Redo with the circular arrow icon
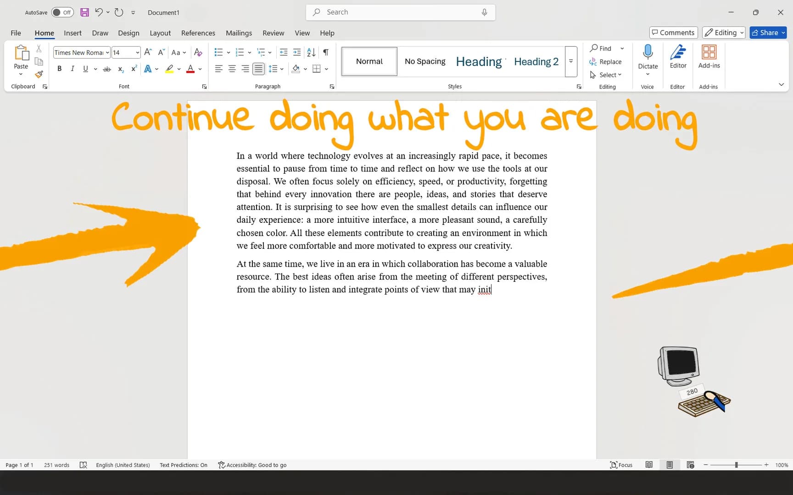Screen dimensions: 793x495 (x=119, y=12)
